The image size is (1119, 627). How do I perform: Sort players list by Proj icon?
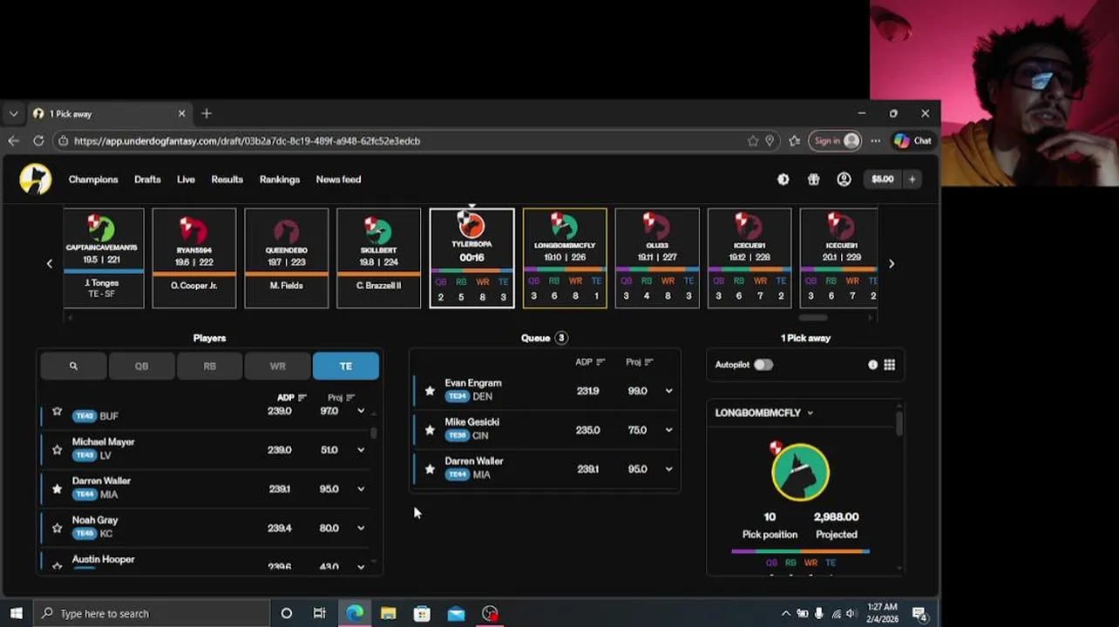pyautogui.click(x=350, y=398)
